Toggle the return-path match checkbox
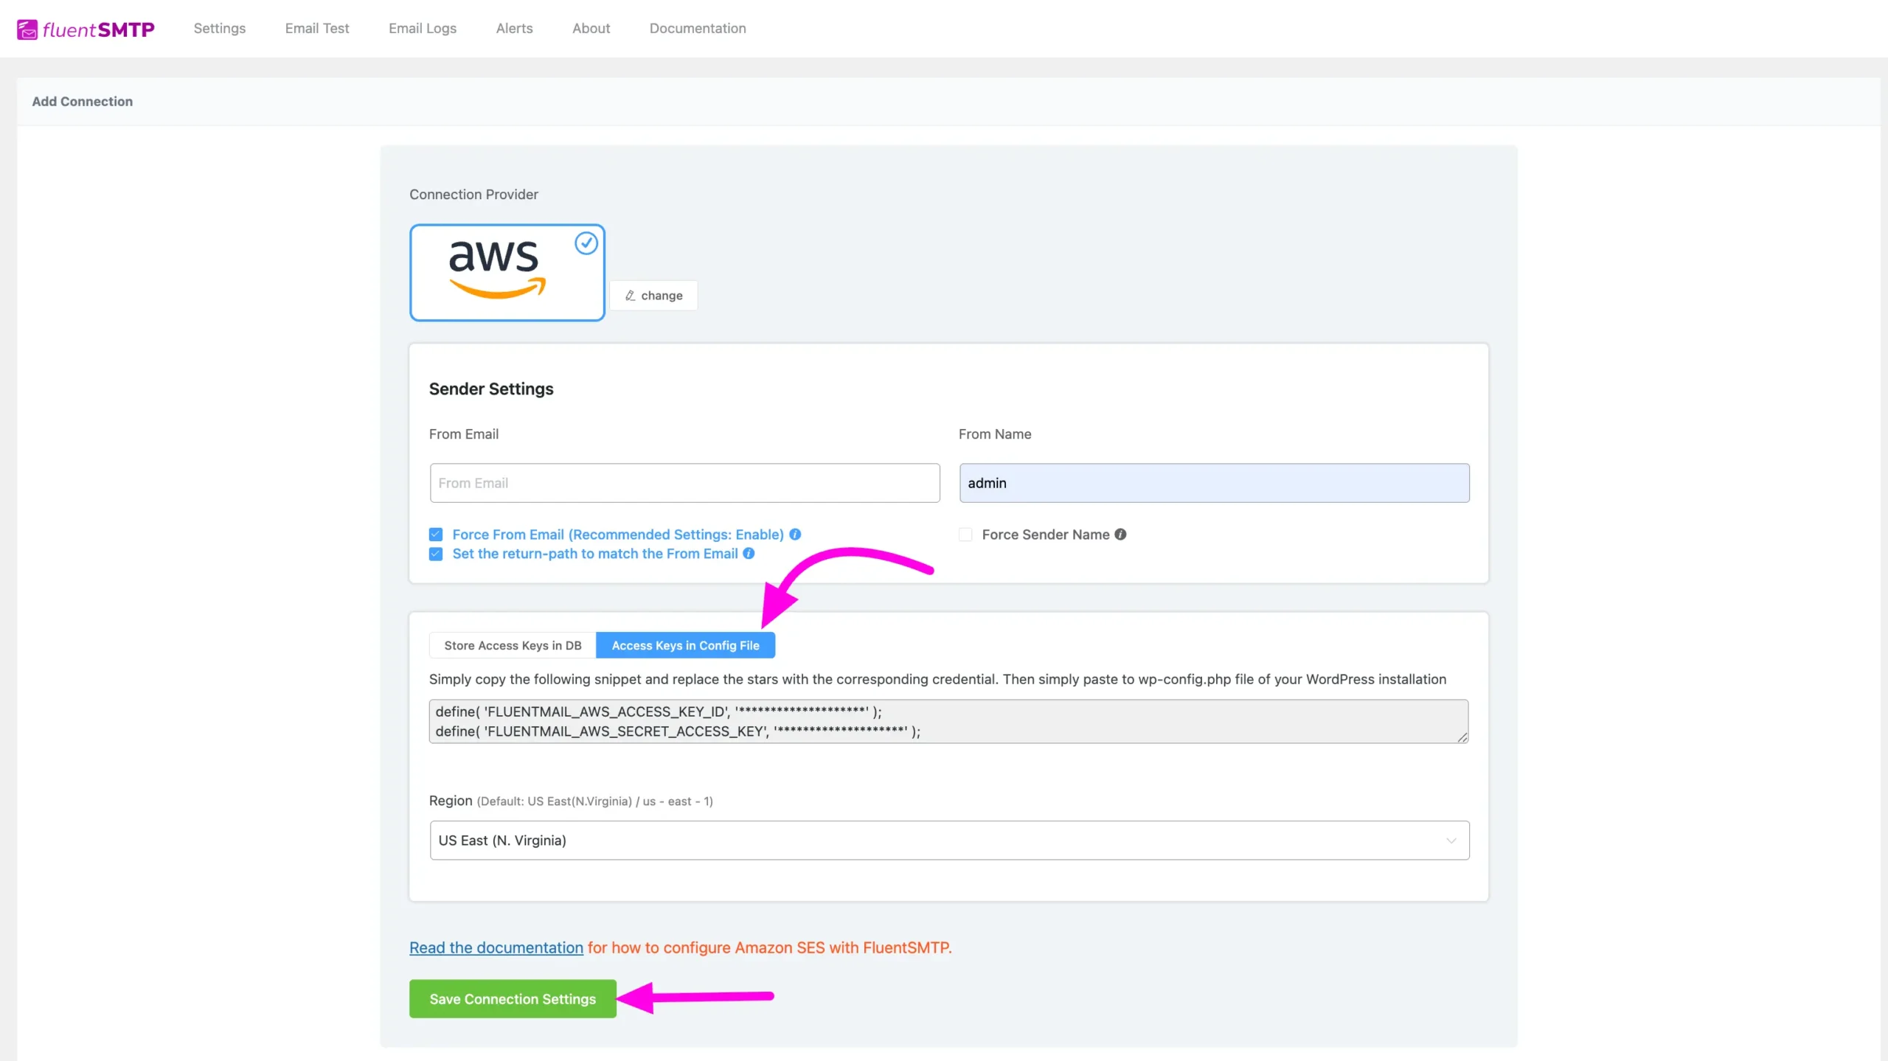This screenshot has width=1888, height=1061. tap(436, 553)
